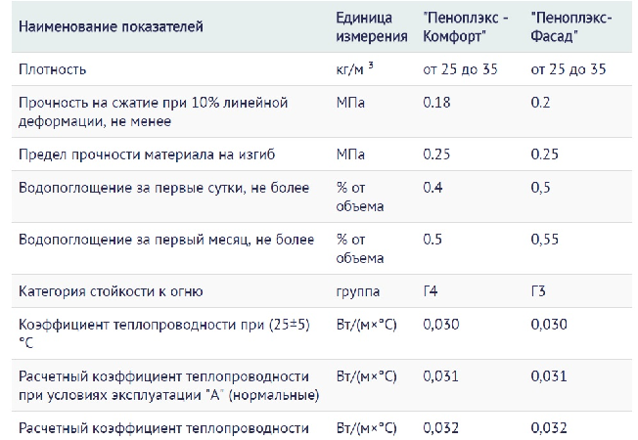The image size is (638, 440).
Task: Click 'Предел прочности материала на изгиб' text
Action: pyautogui.click(x=147, y=154)
